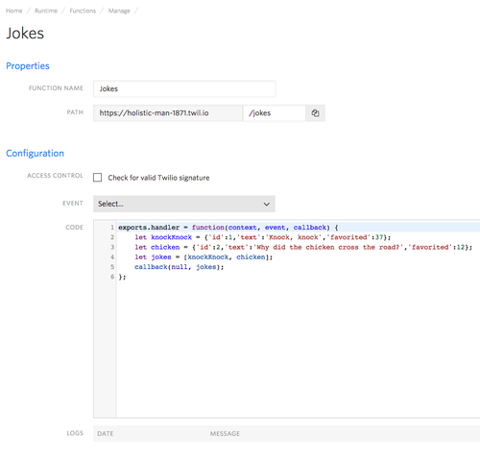Open the Event Select dropdown

(x=184, y=204)
